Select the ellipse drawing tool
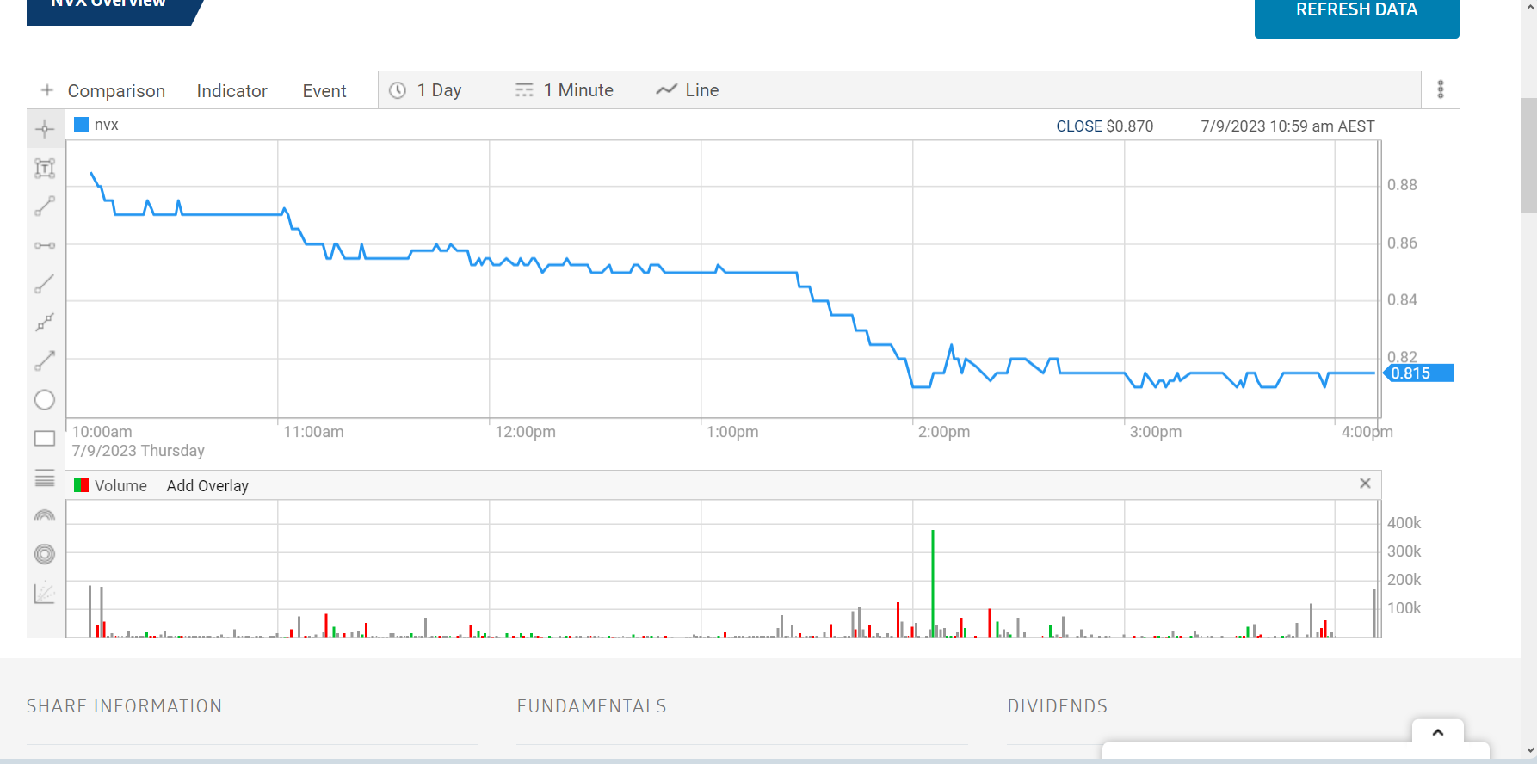The width and height of the screenshot is (1537, 764). [45, 400]
